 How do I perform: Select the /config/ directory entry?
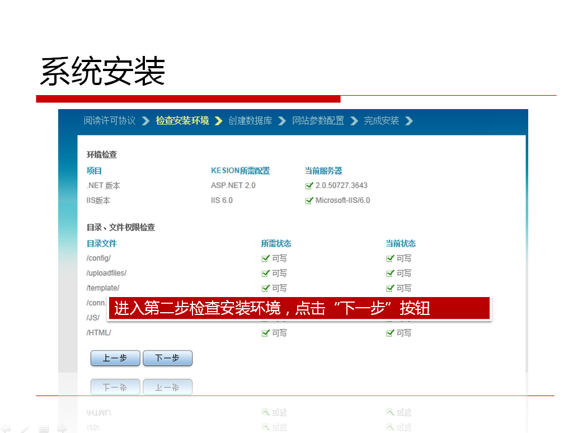(x=98, y=258)
